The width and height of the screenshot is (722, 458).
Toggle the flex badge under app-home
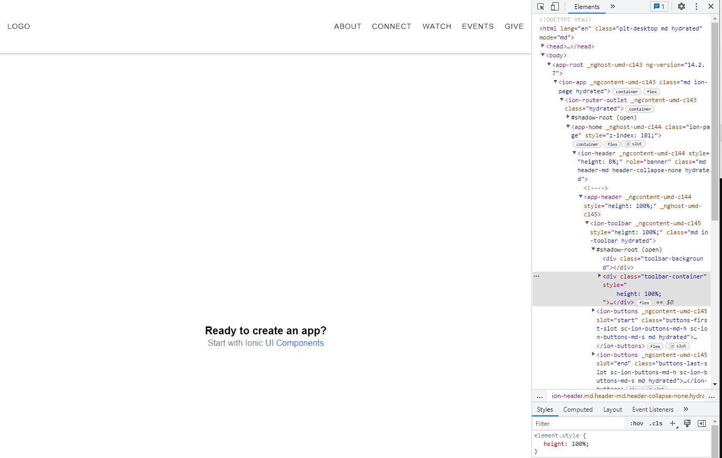pyautogui.click(x=612, y=144)
